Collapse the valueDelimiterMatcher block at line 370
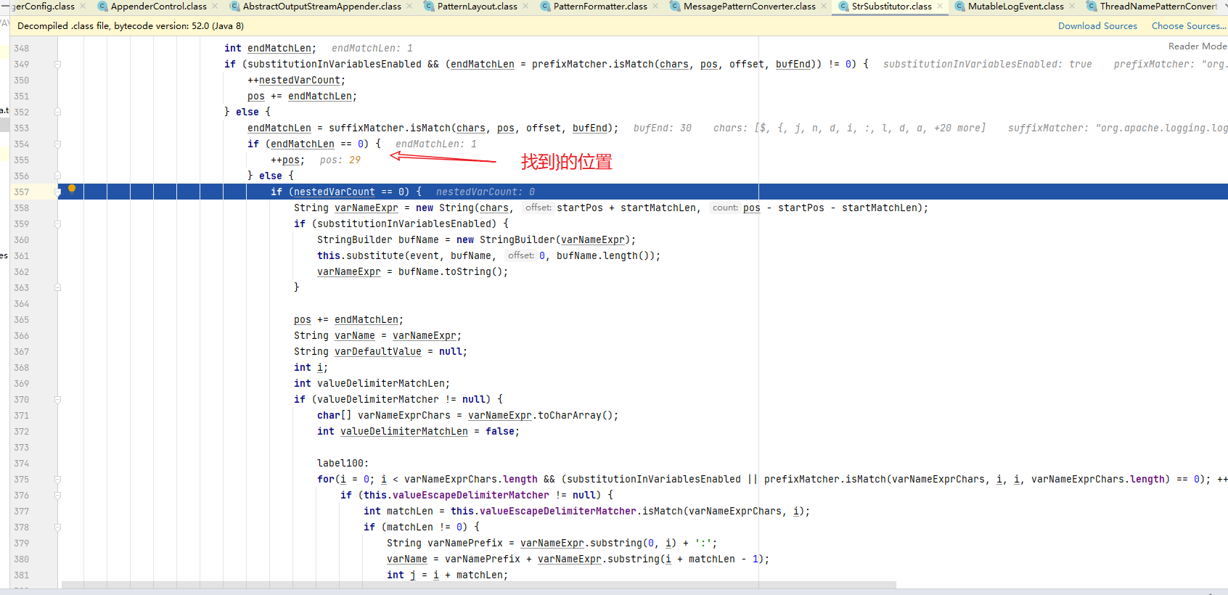Viewport: 1228px width, 595px height. (x=57, y=400)
